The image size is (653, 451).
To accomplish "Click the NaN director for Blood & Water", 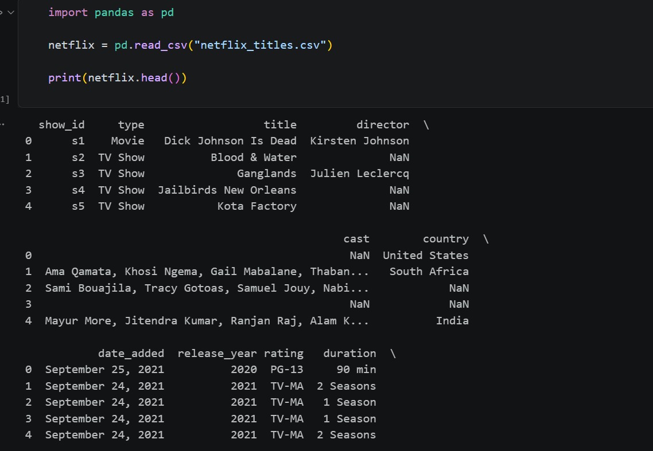I will (399, 157).
